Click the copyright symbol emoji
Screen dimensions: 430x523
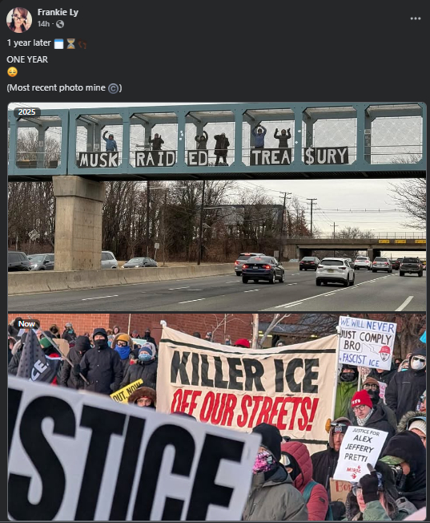pyautogui.click(x=113, y=88)
